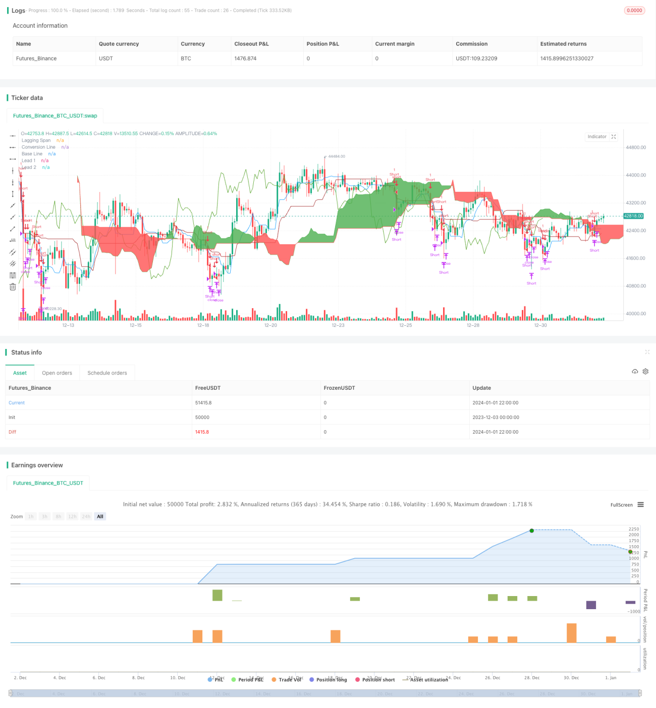Open the Indicator selector on chart
The height and width of the screenshot is (708, 656).
[x=597, y=137]
